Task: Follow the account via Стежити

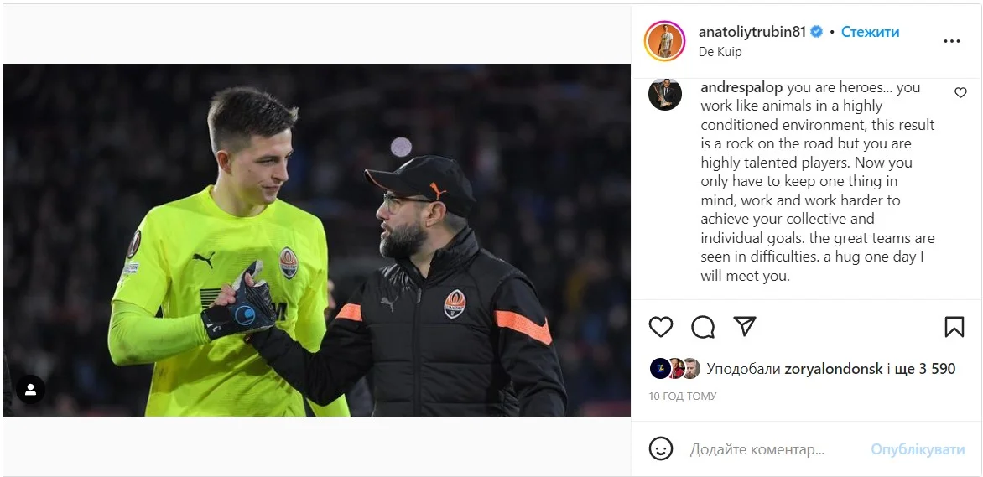Action: [870, 32]
